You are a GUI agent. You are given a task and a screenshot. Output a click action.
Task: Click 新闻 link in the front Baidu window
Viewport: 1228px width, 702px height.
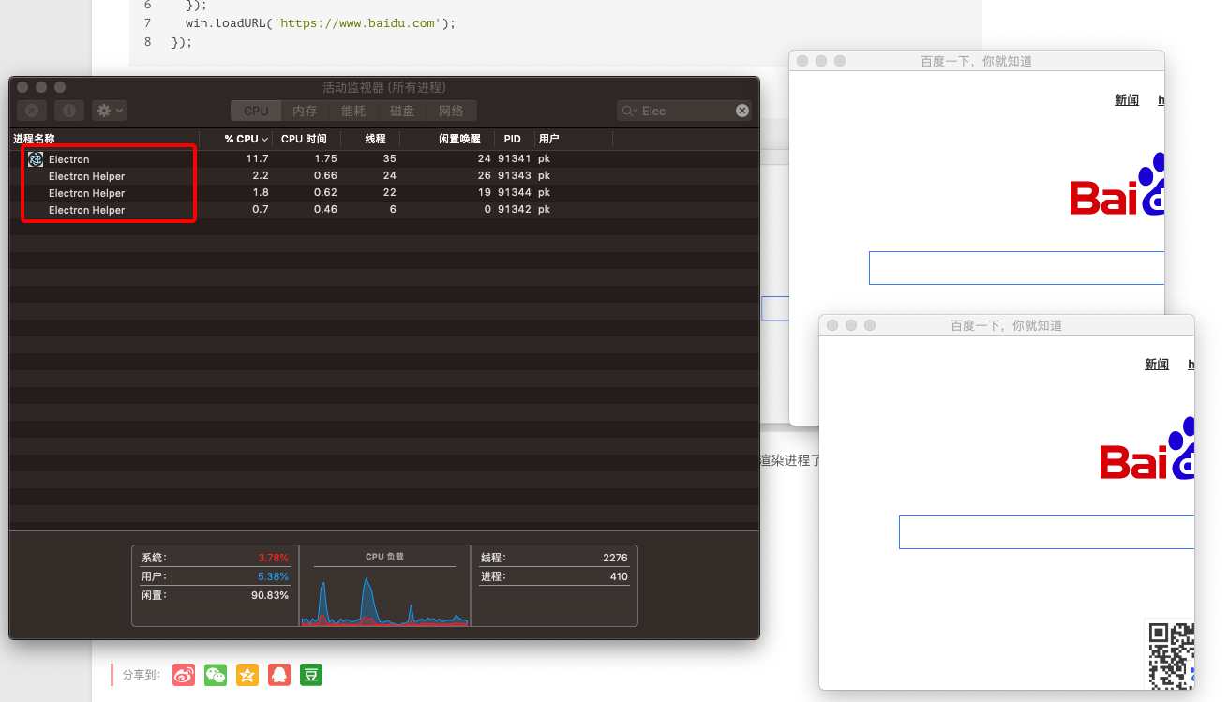[x=1157, y=365]
